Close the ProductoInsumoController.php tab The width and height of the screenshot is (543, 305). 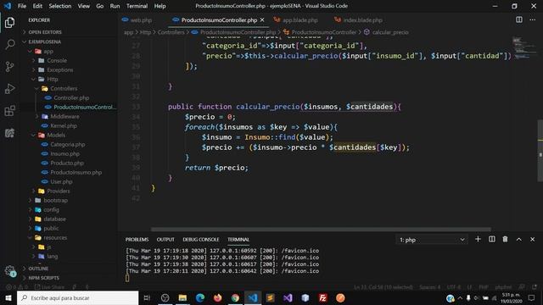coord(262,20)
